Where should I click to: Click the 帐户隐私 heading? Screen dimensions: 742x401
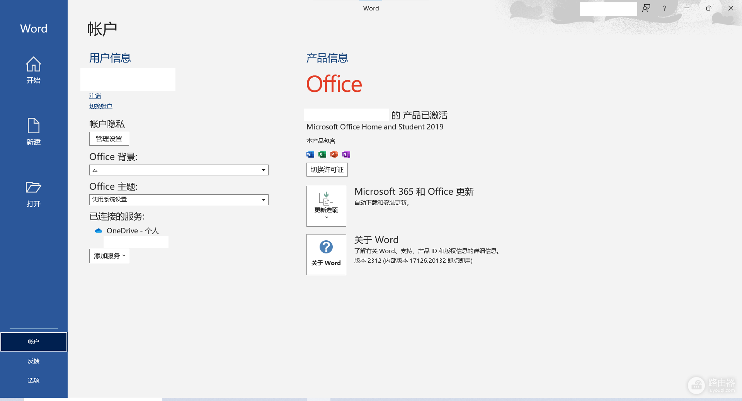coord(107,124)
